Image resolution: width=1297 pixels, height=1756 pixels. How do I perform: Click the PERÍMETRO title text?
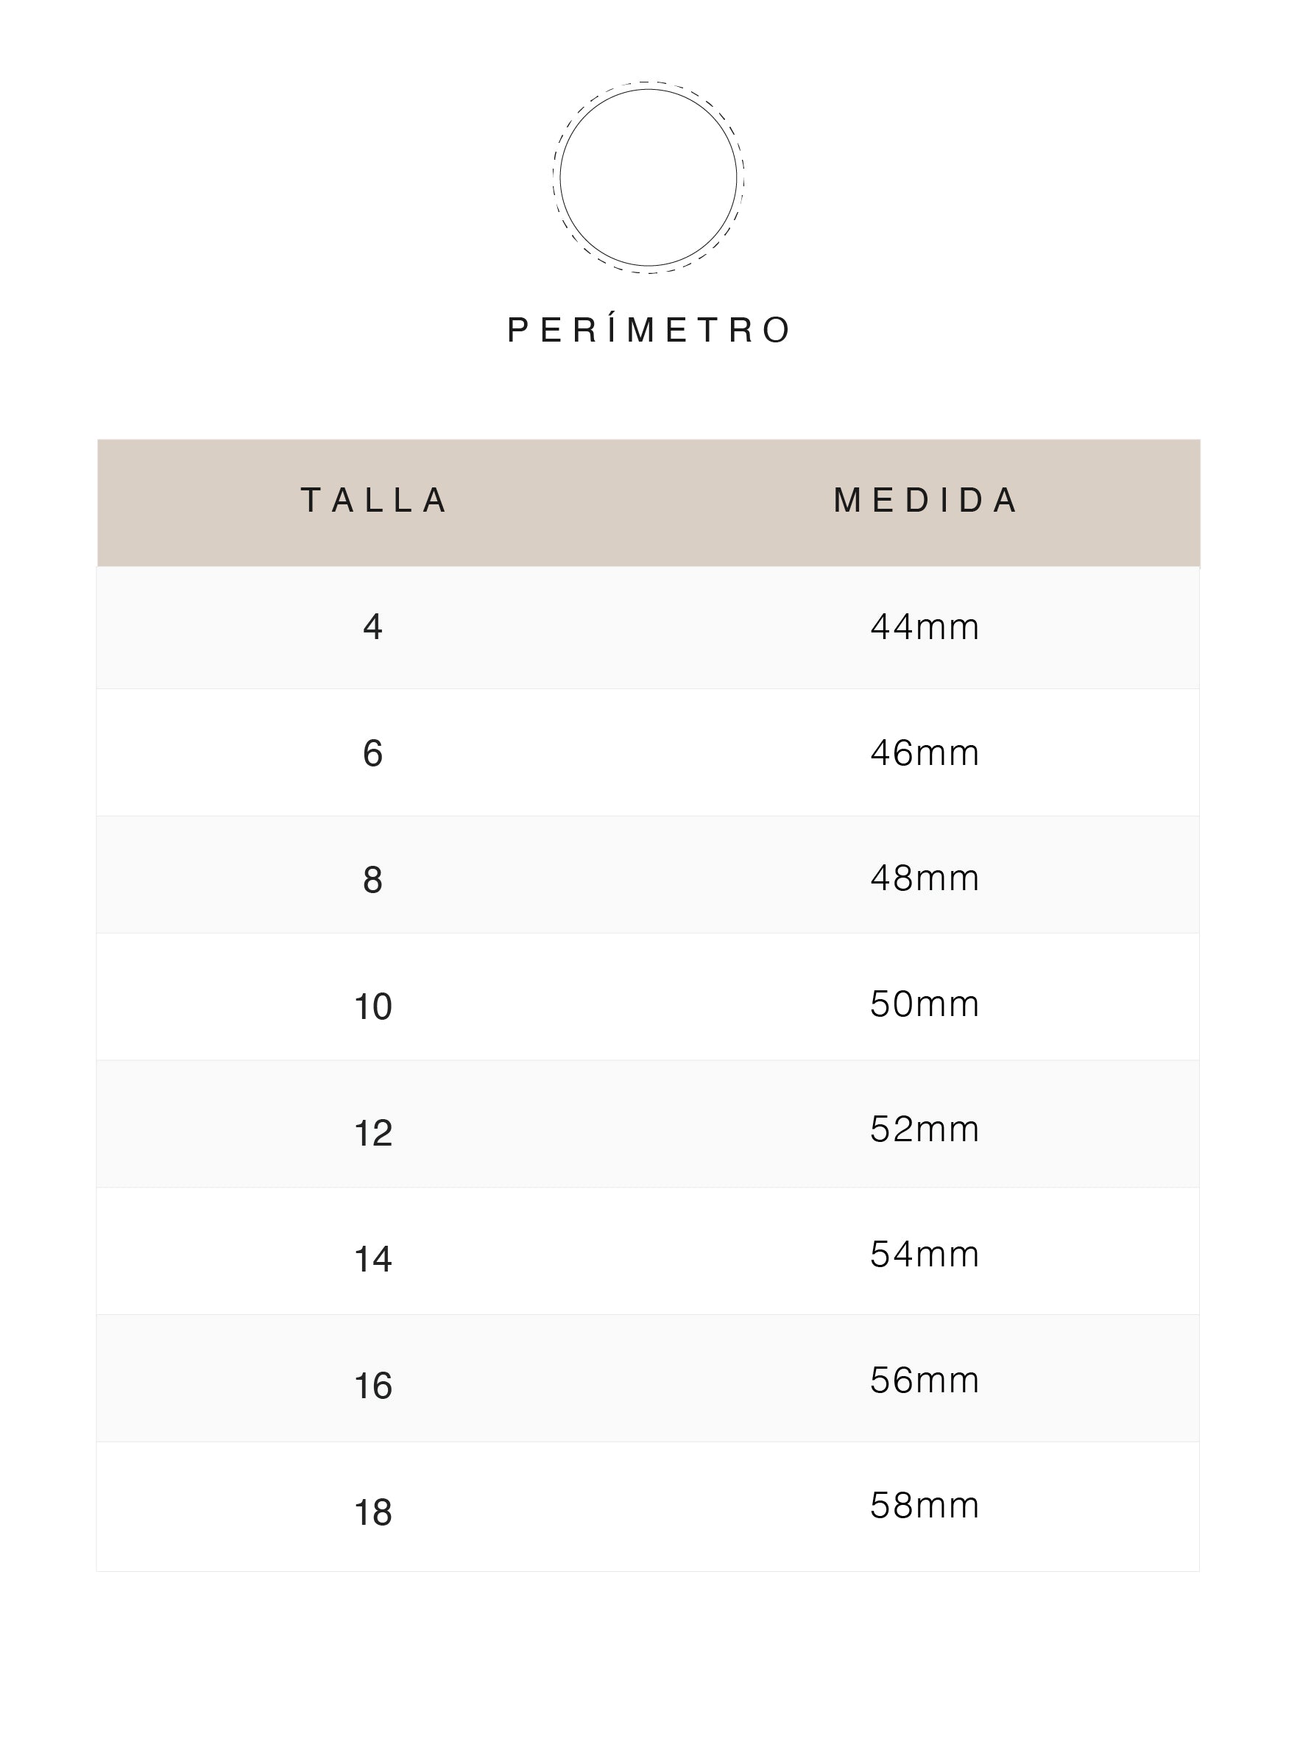coord(648,330)
